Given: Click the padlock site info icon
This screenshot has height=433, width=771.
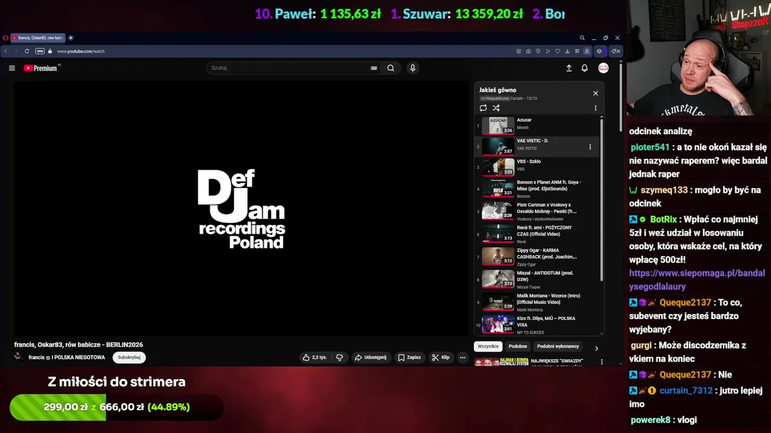Looking at the screenshot, I should tap(50, 51).
